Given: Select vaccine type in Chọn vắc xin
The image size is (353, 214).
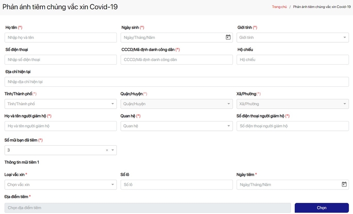Looking at the screenshot, I should [60, 184].
